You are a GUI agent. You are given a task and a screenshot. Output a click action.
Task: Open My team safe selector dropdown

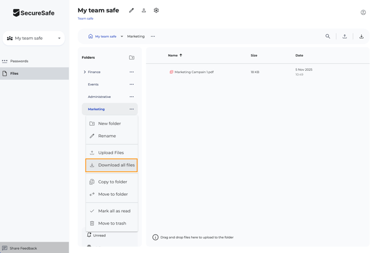[x=34, y=38]
